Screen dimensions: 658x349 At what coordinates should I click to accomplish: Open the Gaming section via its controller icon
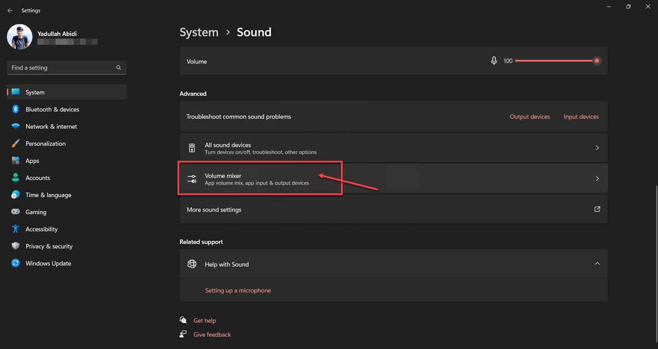point(15,212)
